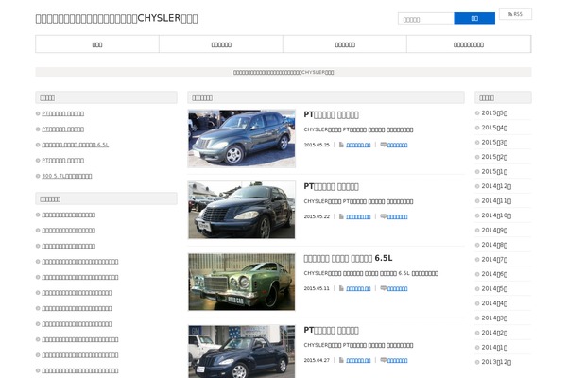Open the gray-green PT Cruiser thumbnail
Image resolution: width=567 pixels, height=378 pixels.
242,139
